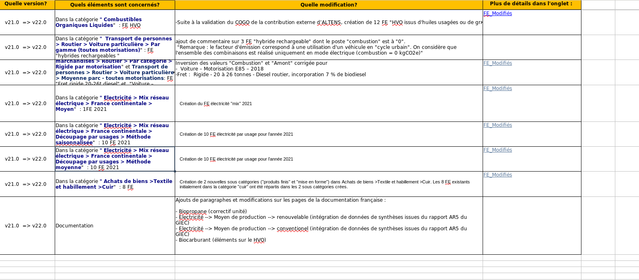Open the FE_Modifiés link in the HVQ row
The width and height of the screenshot is (639, 280).
coord(497,13)
